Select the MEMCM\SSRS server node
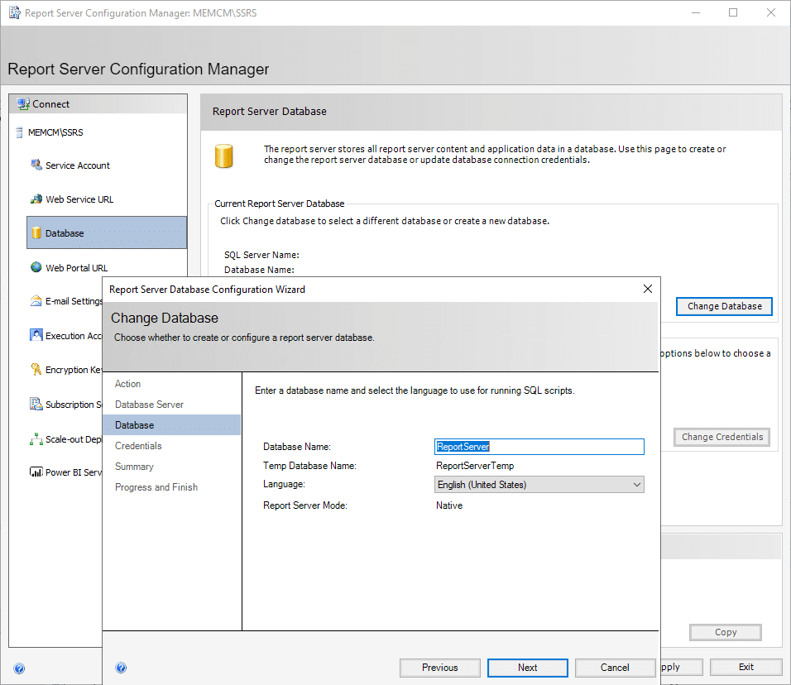791x685 pixels. click(55, 132)
